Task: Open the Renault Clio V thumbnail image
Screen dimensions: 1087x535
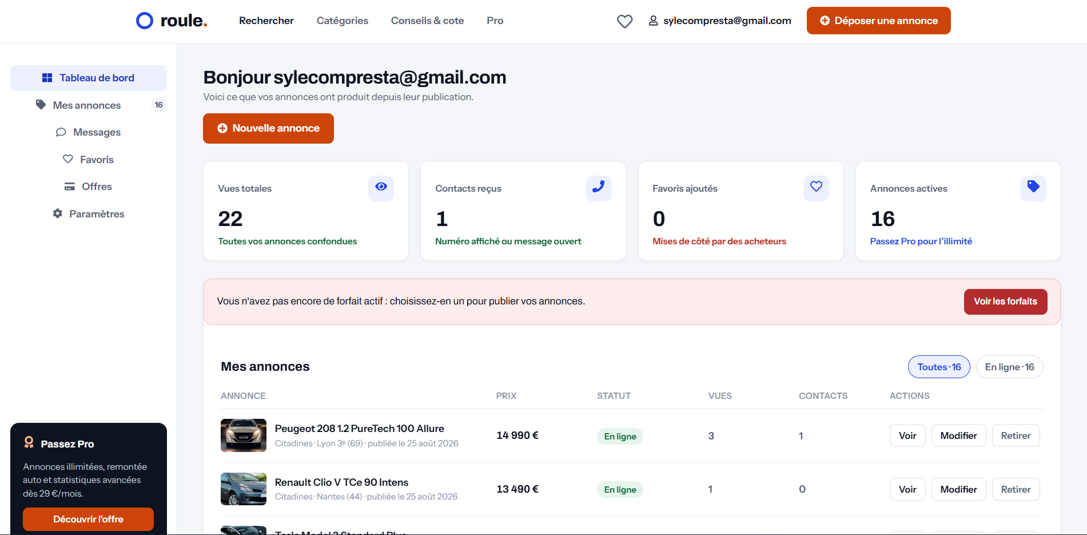Action: click(244, 489)
